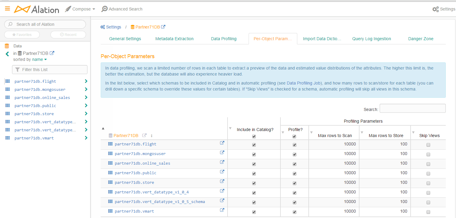Switch to the Metadata Extraction tab
This screenshot has height=218, width=456.
pos(174,38)
